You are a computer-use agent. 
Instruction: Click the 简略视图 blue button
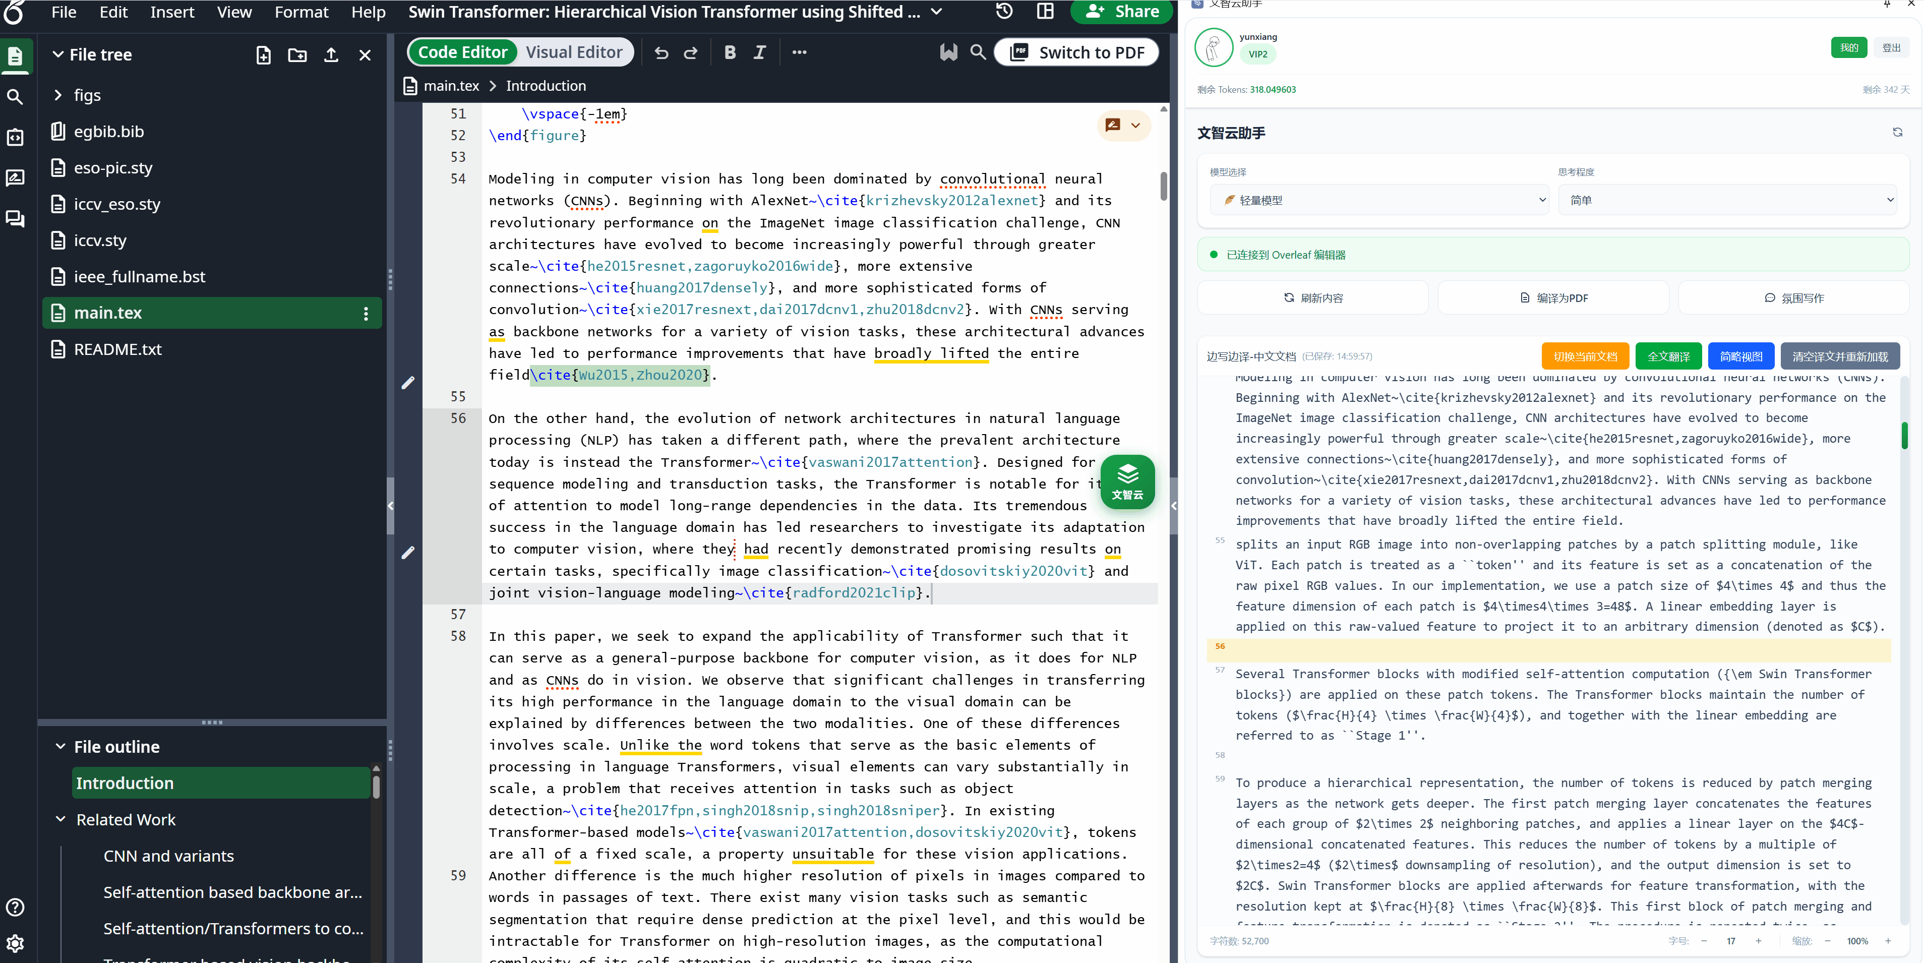coord(1740,356)
